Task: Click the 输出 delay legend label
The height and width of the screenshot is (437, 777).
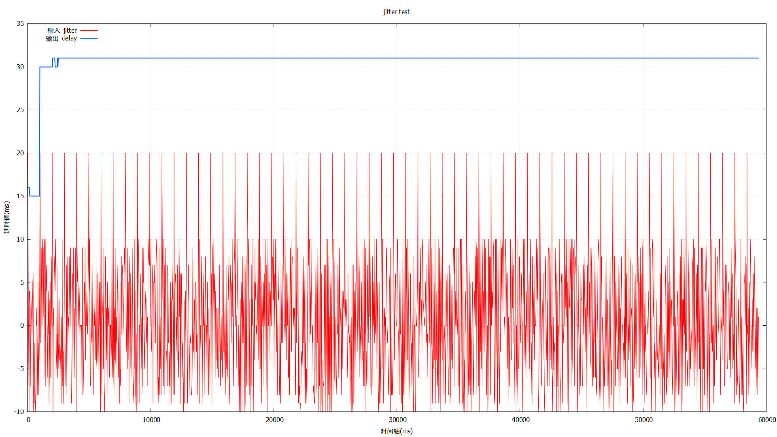Action: (61, 38)
